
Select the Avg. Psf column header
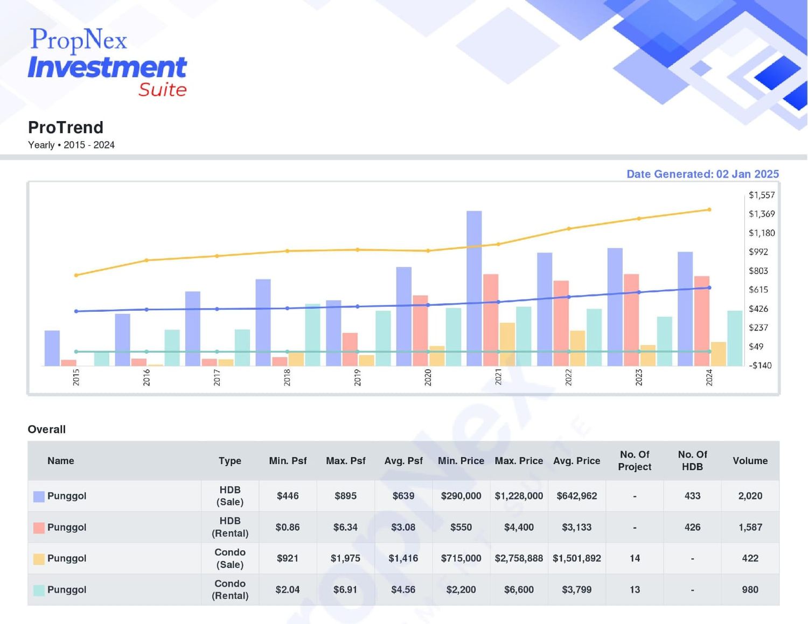point(403,461)
